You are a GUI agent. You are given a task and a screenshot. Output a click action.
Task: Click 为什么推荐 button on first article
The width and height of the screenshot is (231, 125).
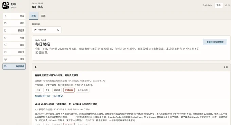tap(83, 90)
